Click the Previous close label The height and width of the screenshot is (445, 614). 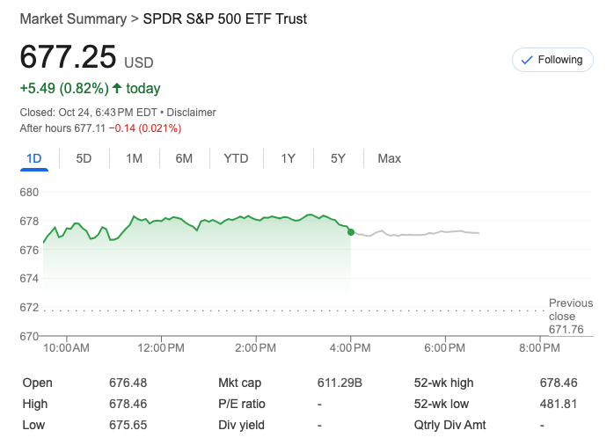570,310
